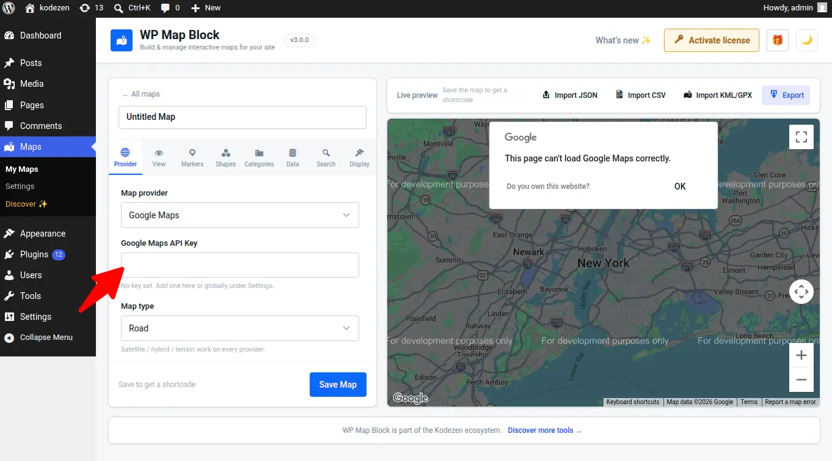Open Settings under the Maps submenu
Viewport: 832px width, 461px height.
[x=20, y=186]
